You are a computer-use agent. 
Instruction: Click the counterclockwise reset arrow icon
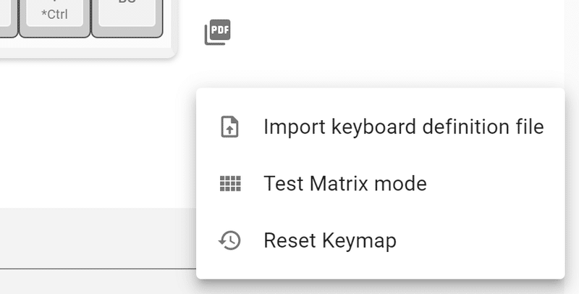[229, 240]
